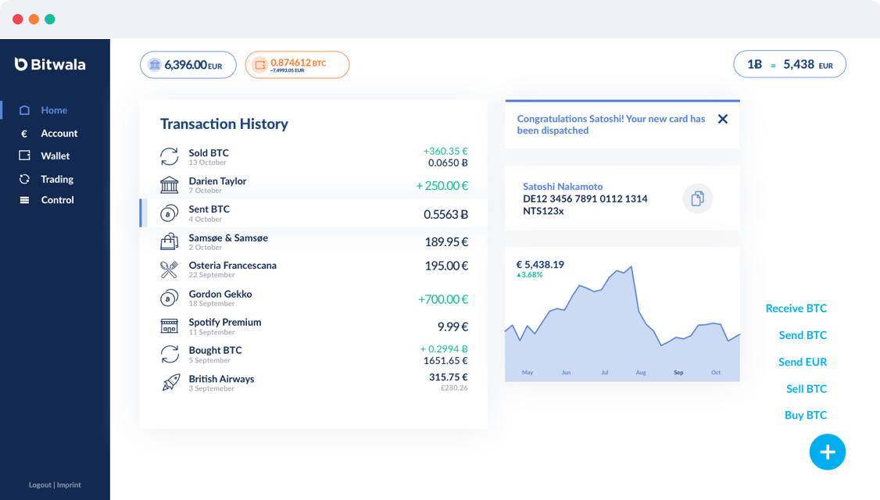Screen dimensions: 880x500
Task: Click the copy IBAN details icon
Action: pos(698,198)
